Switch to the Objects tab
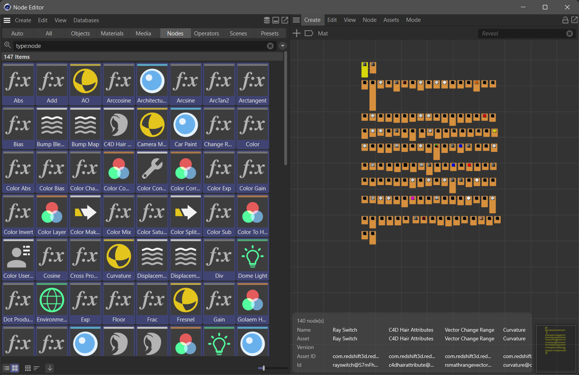 tap(81, 34)
